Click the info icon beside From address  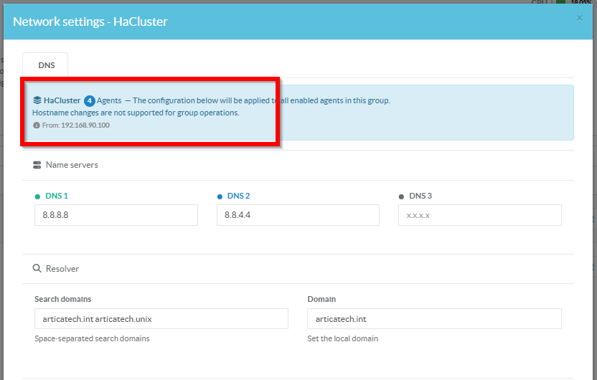point(37,125)
